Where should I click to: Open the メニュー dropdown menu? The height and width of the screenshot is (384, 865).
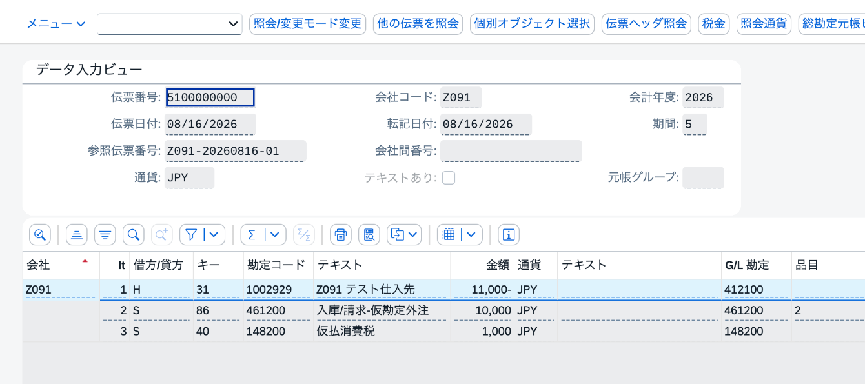[56, 24]
